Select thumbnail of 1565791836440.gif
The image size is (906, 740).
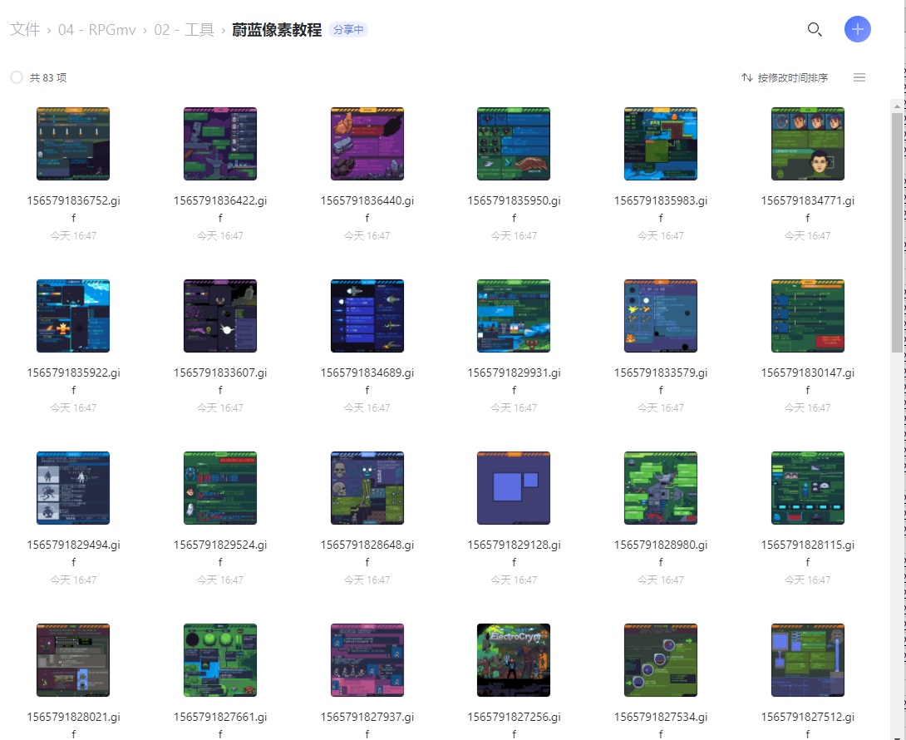(367, 144)
